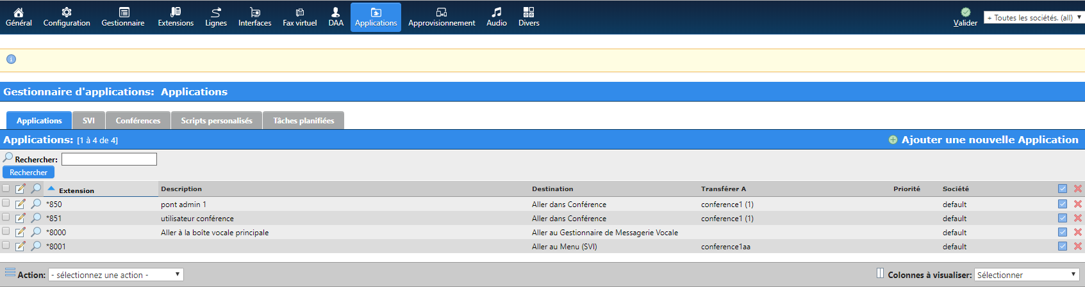This screenshot has height=287, width=1085.
Task: Click the Valider green check icon
Action: click(x=965, y=12)
